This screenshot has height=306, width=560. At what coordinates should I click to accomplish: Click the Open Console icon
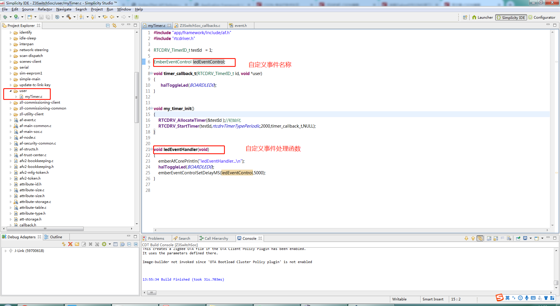537,239
